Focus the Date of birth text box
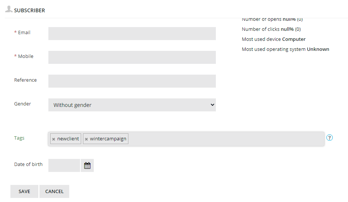The image size is (348, 202). click(64, 166)
